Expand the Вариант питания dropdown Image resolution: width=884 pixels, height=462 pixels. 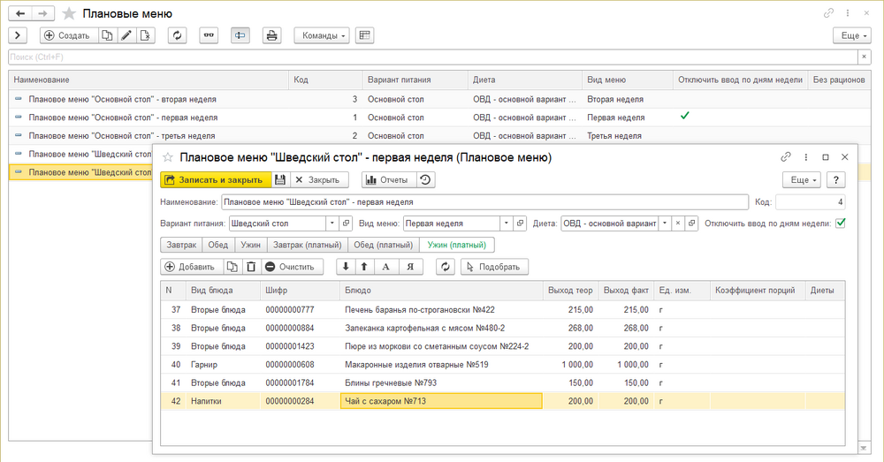point(331,223)
